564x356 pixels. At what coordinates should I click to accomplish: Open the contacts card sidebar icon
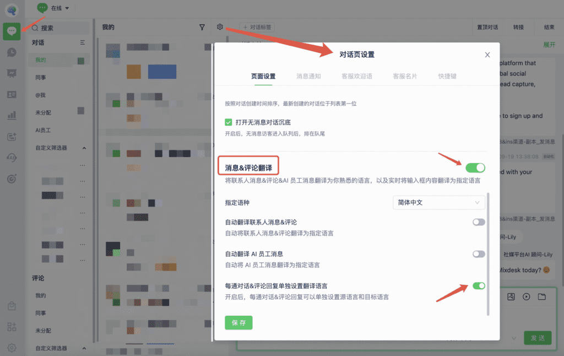click(x=12, y=94)
